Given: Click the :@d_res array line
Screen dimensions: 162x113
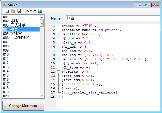Looking at the screenshot, I should point(87,55).
